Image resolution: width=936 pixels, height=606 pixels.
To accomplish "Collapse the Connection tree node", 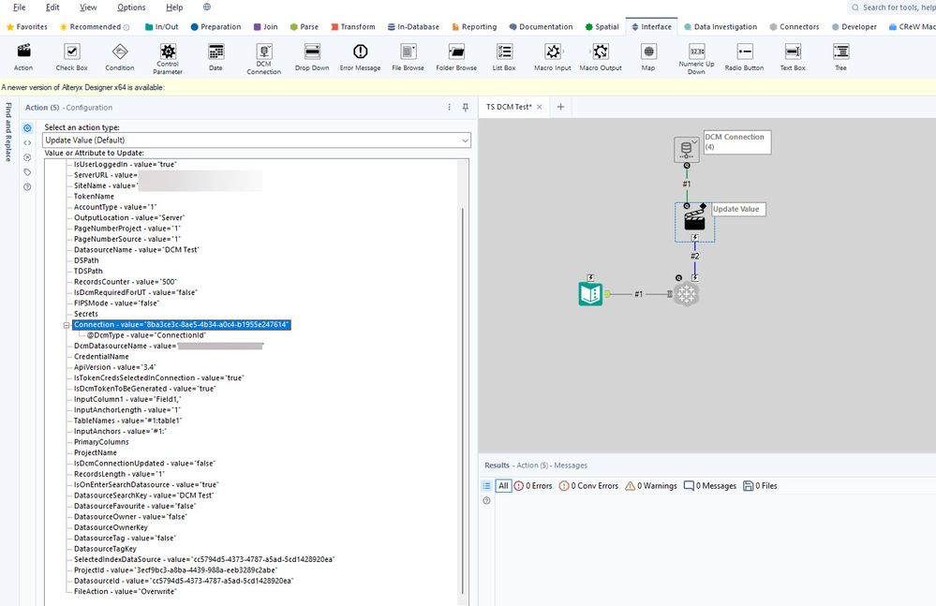I will tap(67, 325).
